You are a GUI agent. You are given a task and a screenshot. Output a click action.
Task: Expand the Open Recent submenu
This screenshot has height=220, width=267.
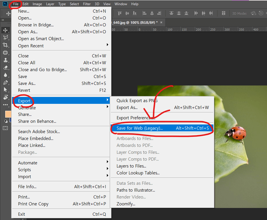tap(61, 46)
